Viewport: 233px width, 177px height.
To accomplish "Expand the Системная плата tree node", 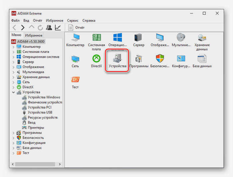I will [x=14, y=52].
